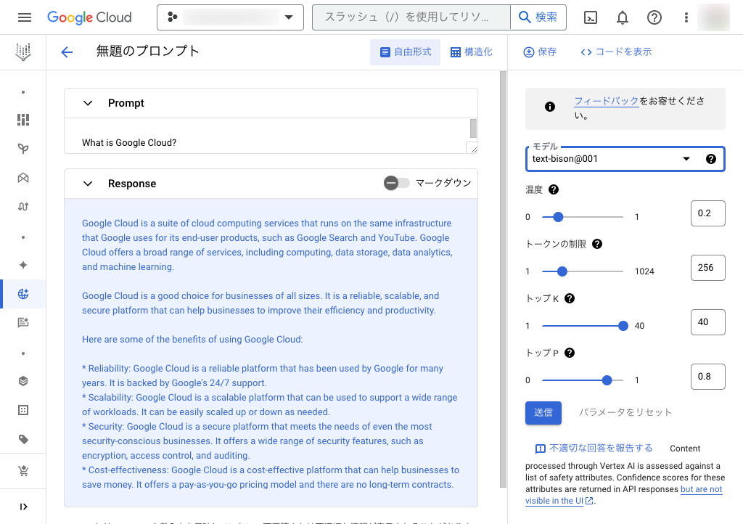This screenshot has height=524, width=743.
Task: Go back using the left arrow
Action: coord(67,52)
